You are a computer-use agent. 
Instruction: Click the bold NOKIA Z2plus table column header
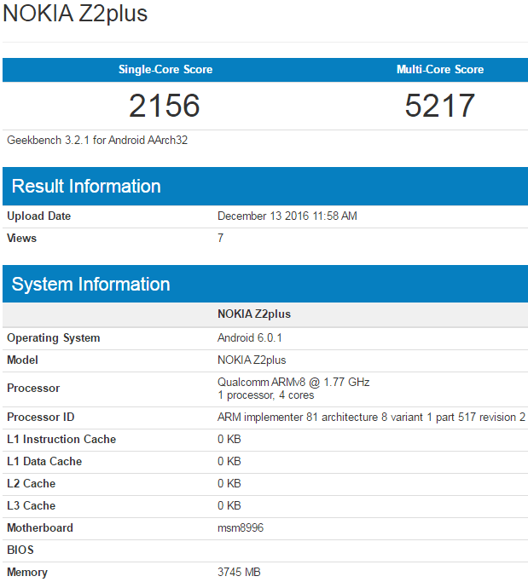254,314
